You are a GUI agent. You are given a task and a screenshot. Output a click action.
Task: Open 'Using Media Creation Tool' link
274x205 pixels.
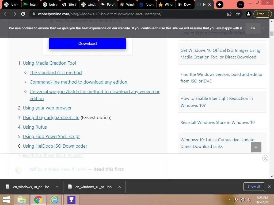pos(50,63)
